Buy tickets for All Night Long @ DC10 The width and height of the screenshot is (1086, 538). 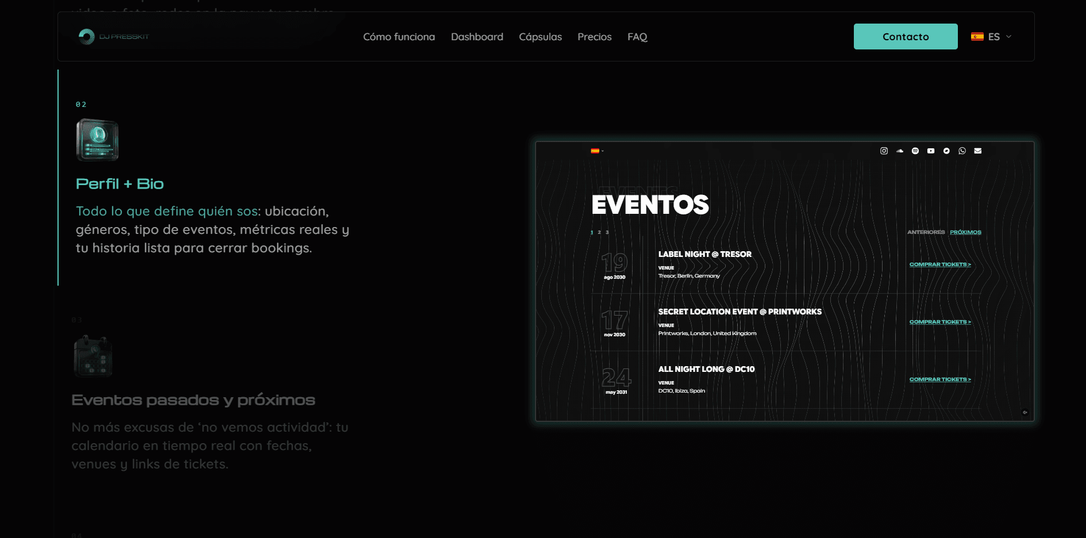[940, 379]
